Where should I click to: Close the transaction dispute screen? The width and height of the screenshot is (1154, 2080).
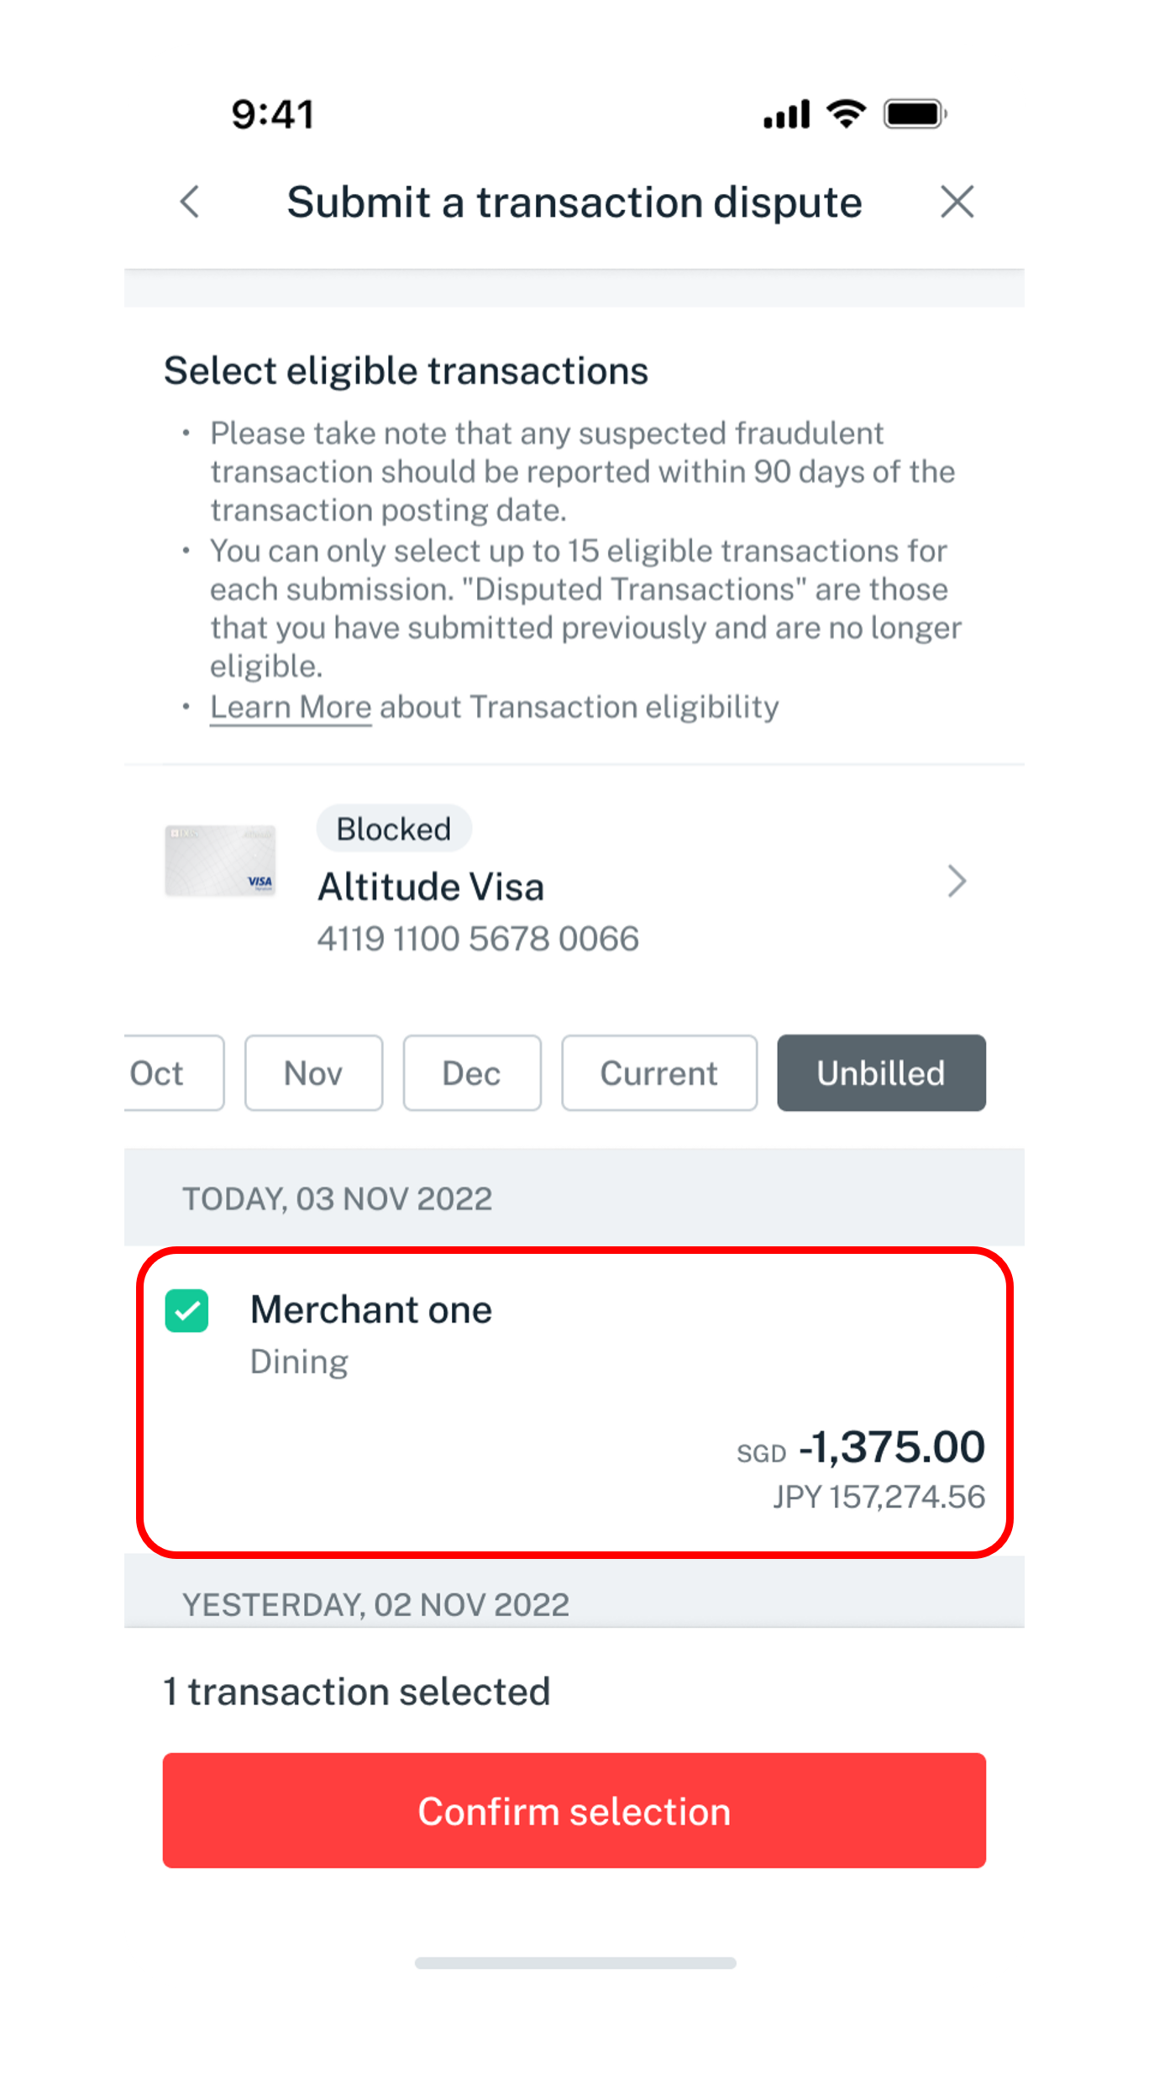(957, 203)
